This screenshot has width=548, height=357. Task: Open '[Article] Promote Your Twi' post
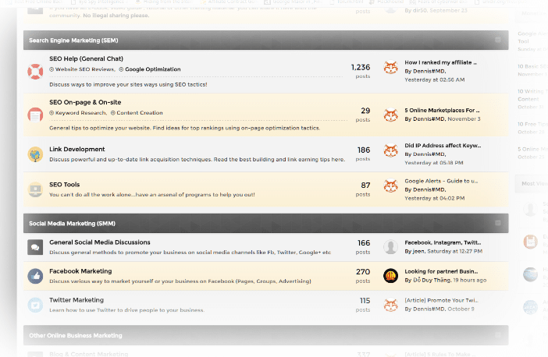(x=441, y=300)
